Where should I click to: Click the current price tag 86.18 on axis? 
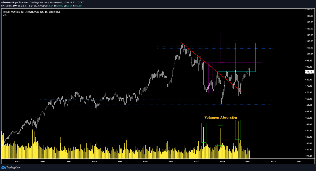click(x=309, y=72)
